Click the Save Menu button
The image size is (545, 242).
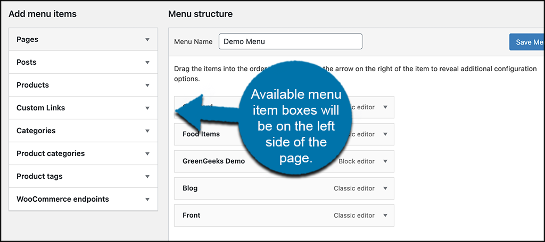click(x=527, y=42)
